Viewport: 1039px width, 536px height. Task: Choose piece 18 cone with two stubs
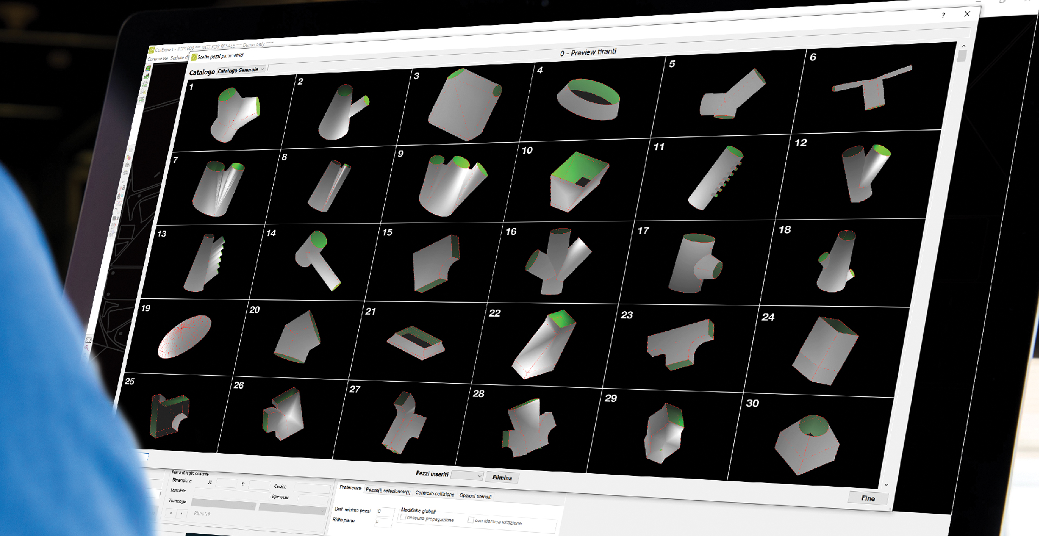tap(837, 261)
